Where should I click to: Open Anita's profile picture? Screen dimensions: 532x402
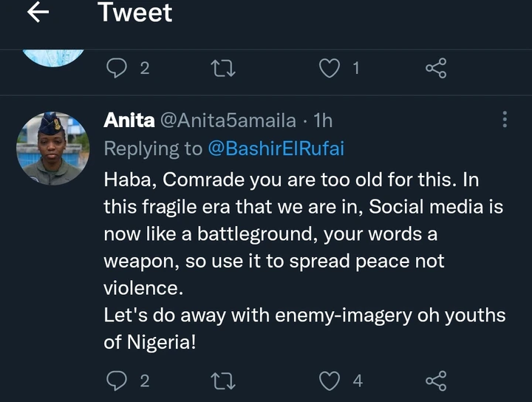click(x=52, y=148)
